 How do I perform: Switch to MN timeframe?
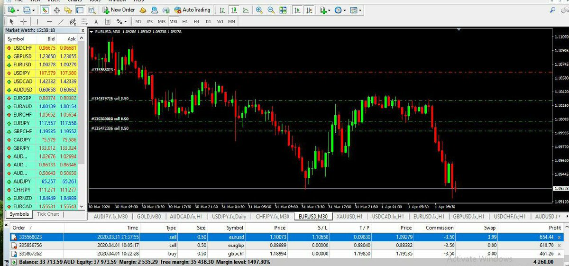(x=231, y=22)
